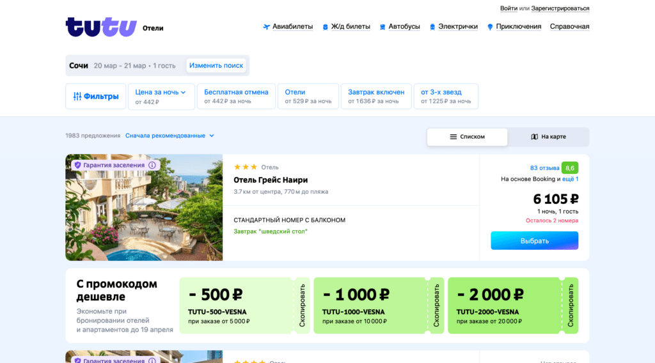The height and width of the screenshot is (363, 655).
Task: Open the Отель Грейс Наири title
Action: [271, 180]
